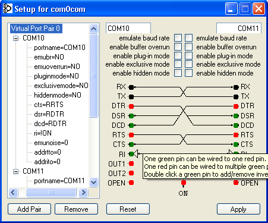Select the COM10 OPEN red pin

(x=131, y=183)
